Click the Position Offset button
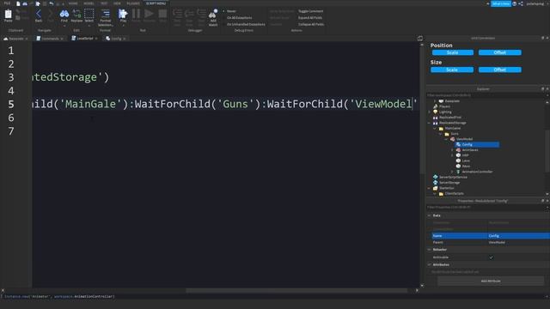This screenshot has width=550, height=309. pyautogui.click(x=500, y=52)
